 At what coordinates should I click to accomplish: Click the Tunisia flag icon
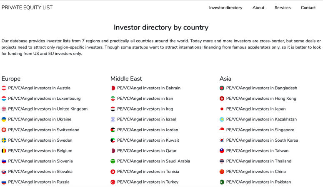pos(113,172)
